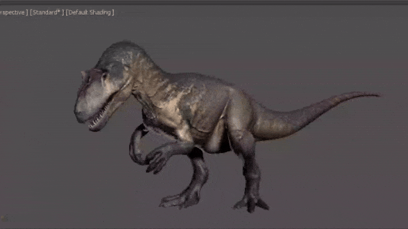Click the rear foot beneath the tail

pyautogui.click(x=250, y=203)
